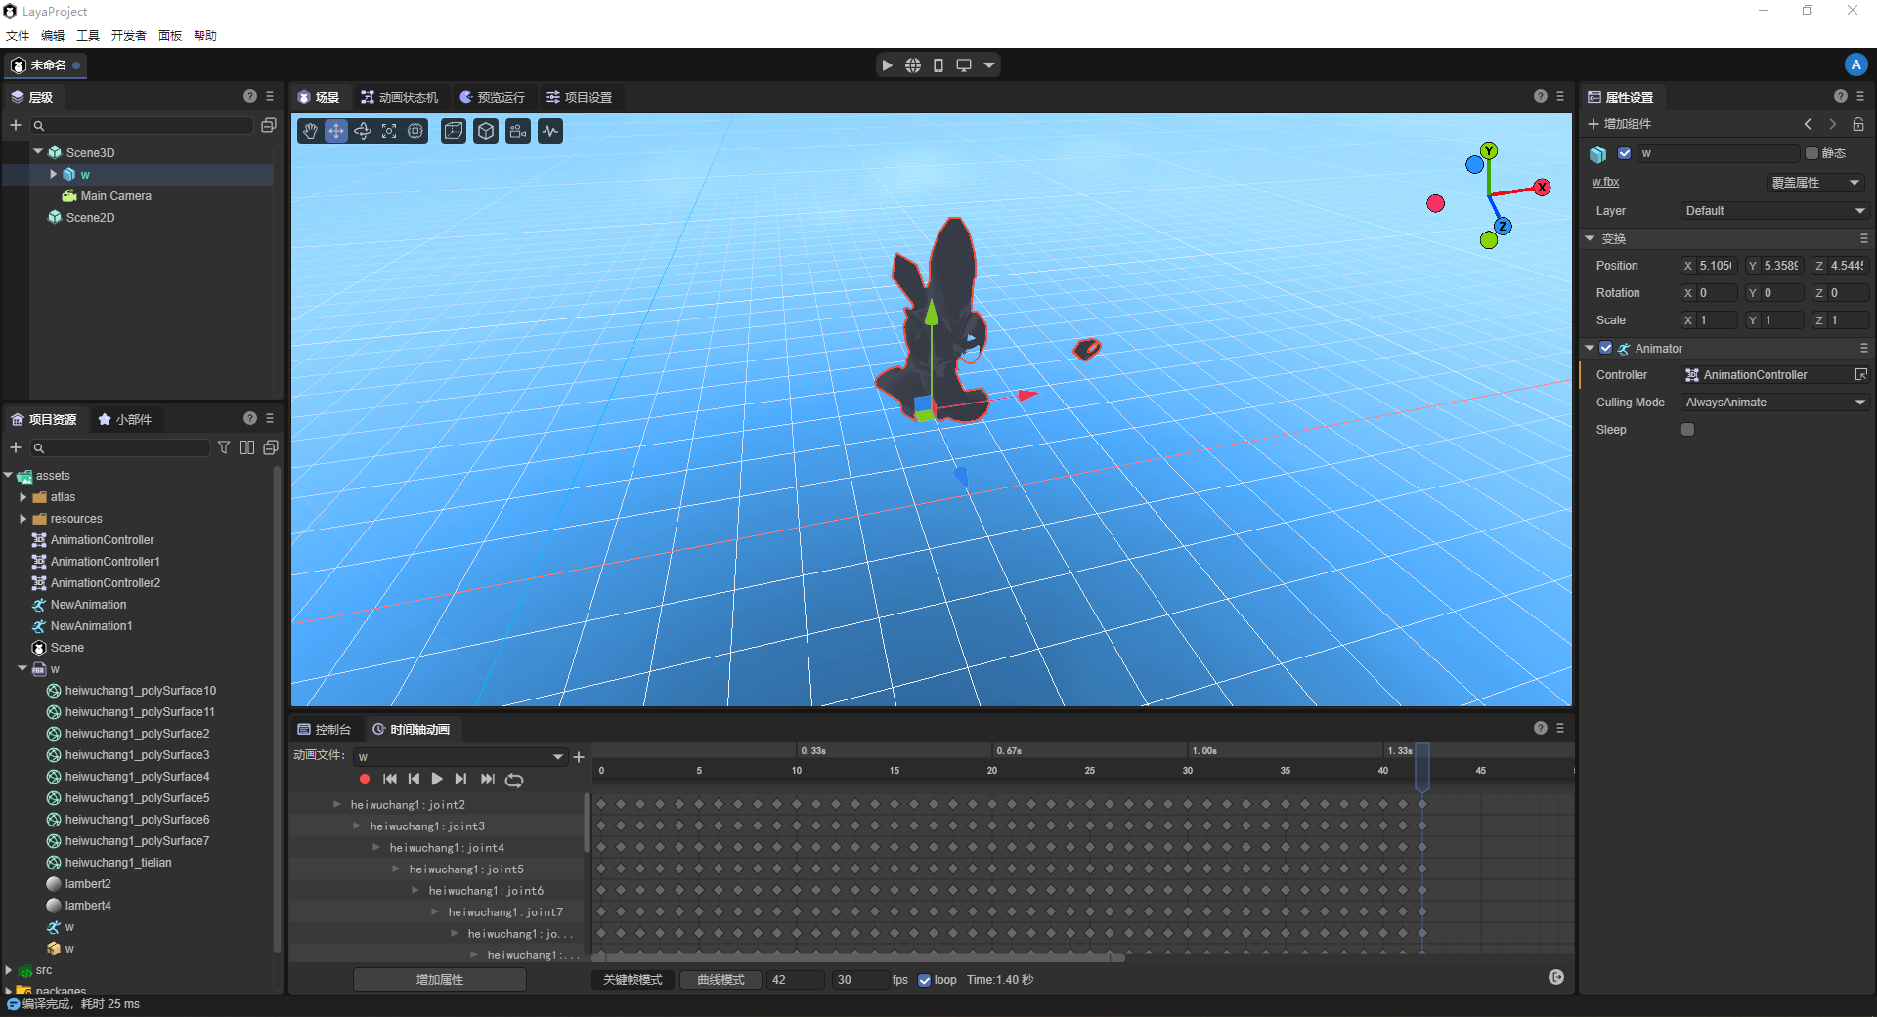Click the performance stats waveform icon
Screen dimensions: 1877x1017
click(551, 131)
